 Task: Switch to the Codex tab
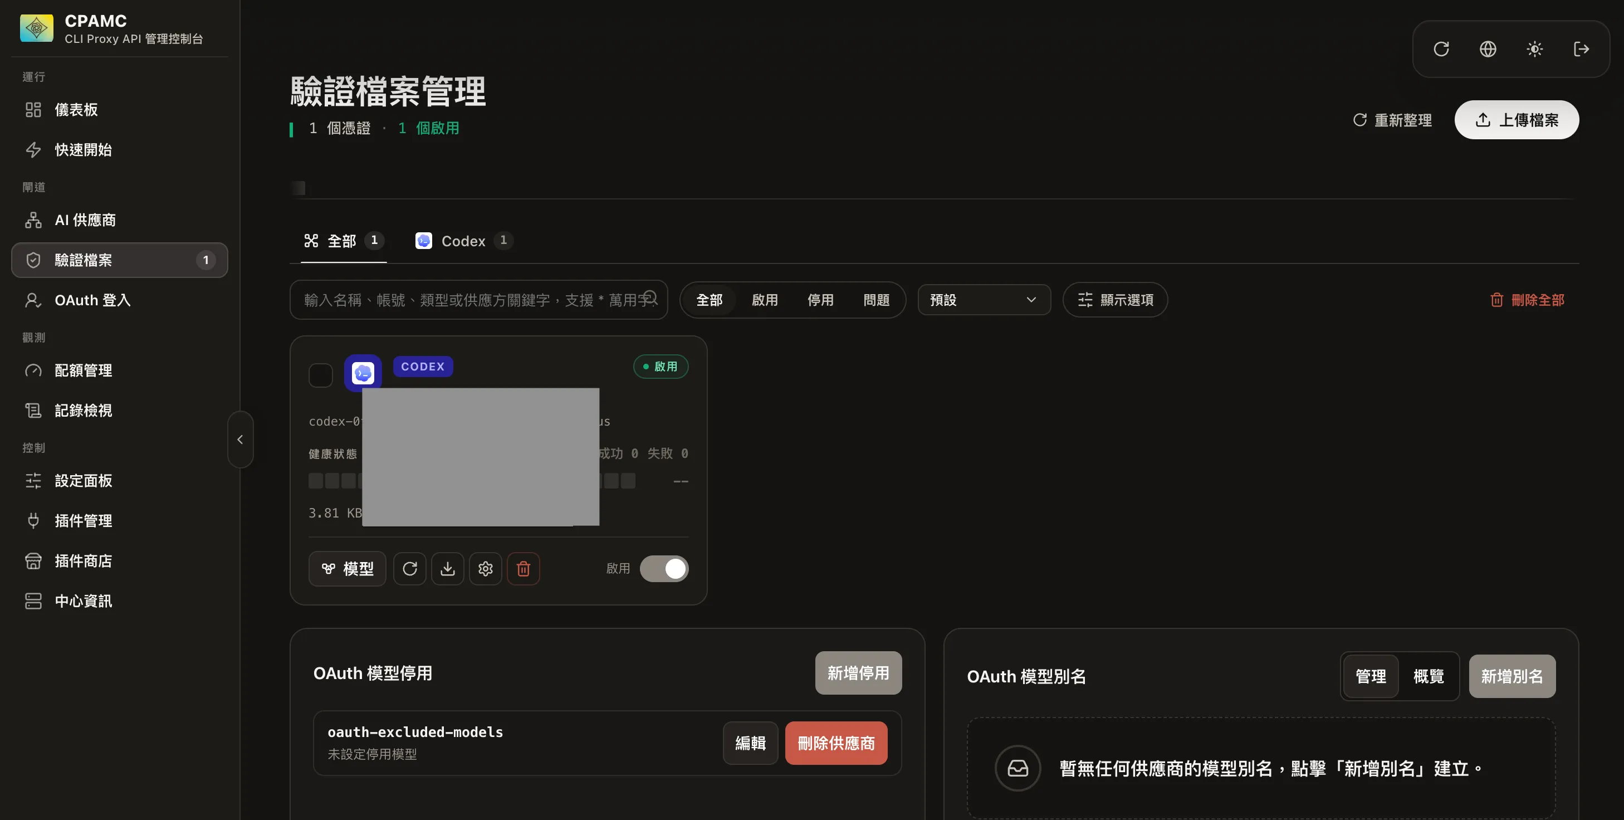[x=463, y=241]
